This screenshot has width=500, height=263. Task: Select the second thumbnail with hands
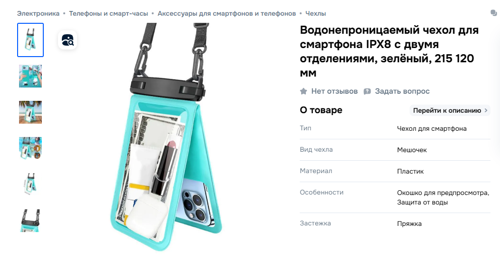coord(30,76)
